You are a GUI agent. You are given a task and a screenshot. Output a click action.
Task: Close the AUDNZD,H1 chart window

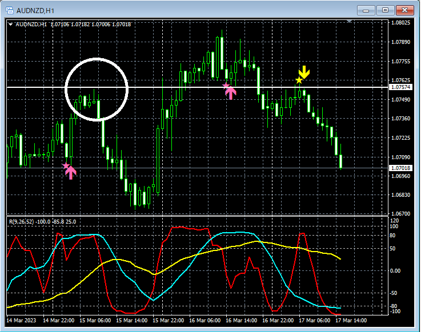pyautogui.click(x=405, y=10)
